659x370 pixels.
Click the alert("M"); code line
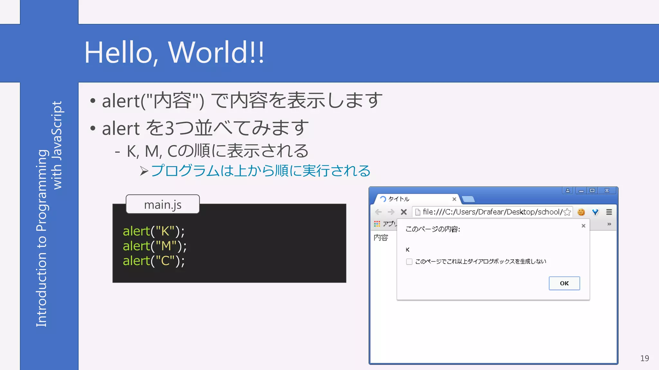click(x=154, y=246)
